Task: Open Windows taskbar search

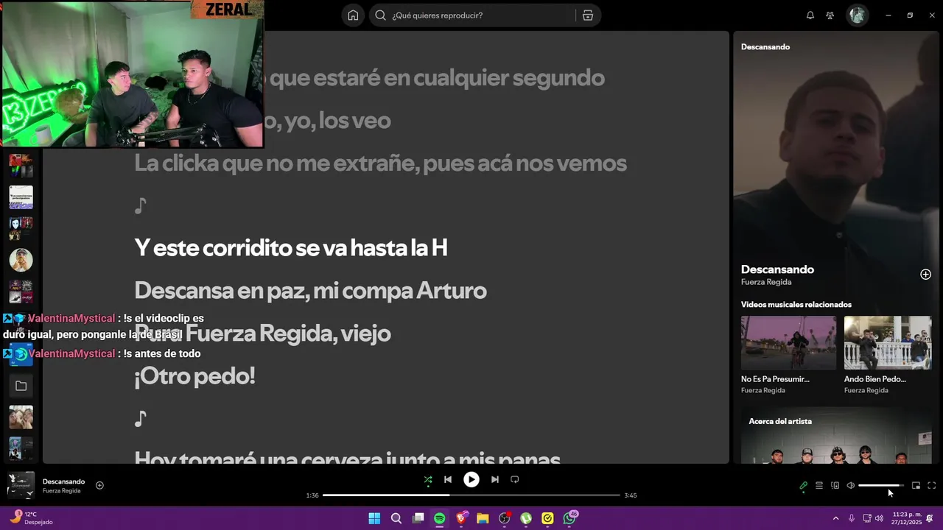Action: [396, 518]
